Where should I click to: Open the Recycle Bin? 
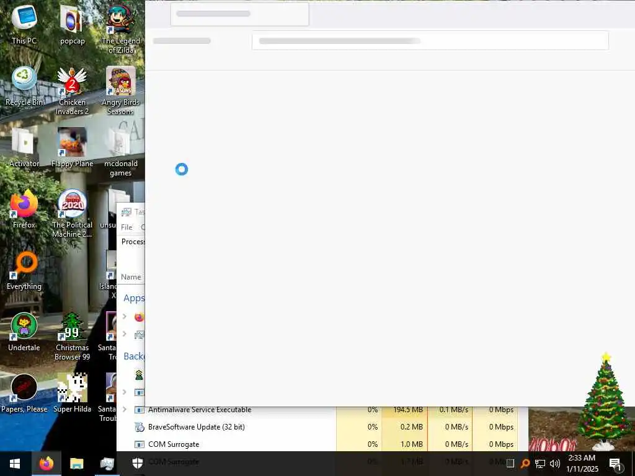[24, 86]
